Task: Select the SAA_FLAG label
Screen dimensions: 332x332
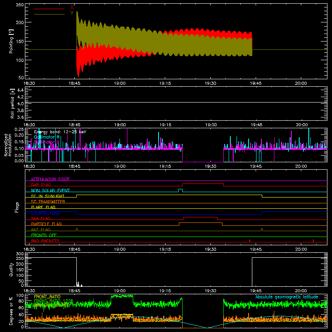Action: 41,218
